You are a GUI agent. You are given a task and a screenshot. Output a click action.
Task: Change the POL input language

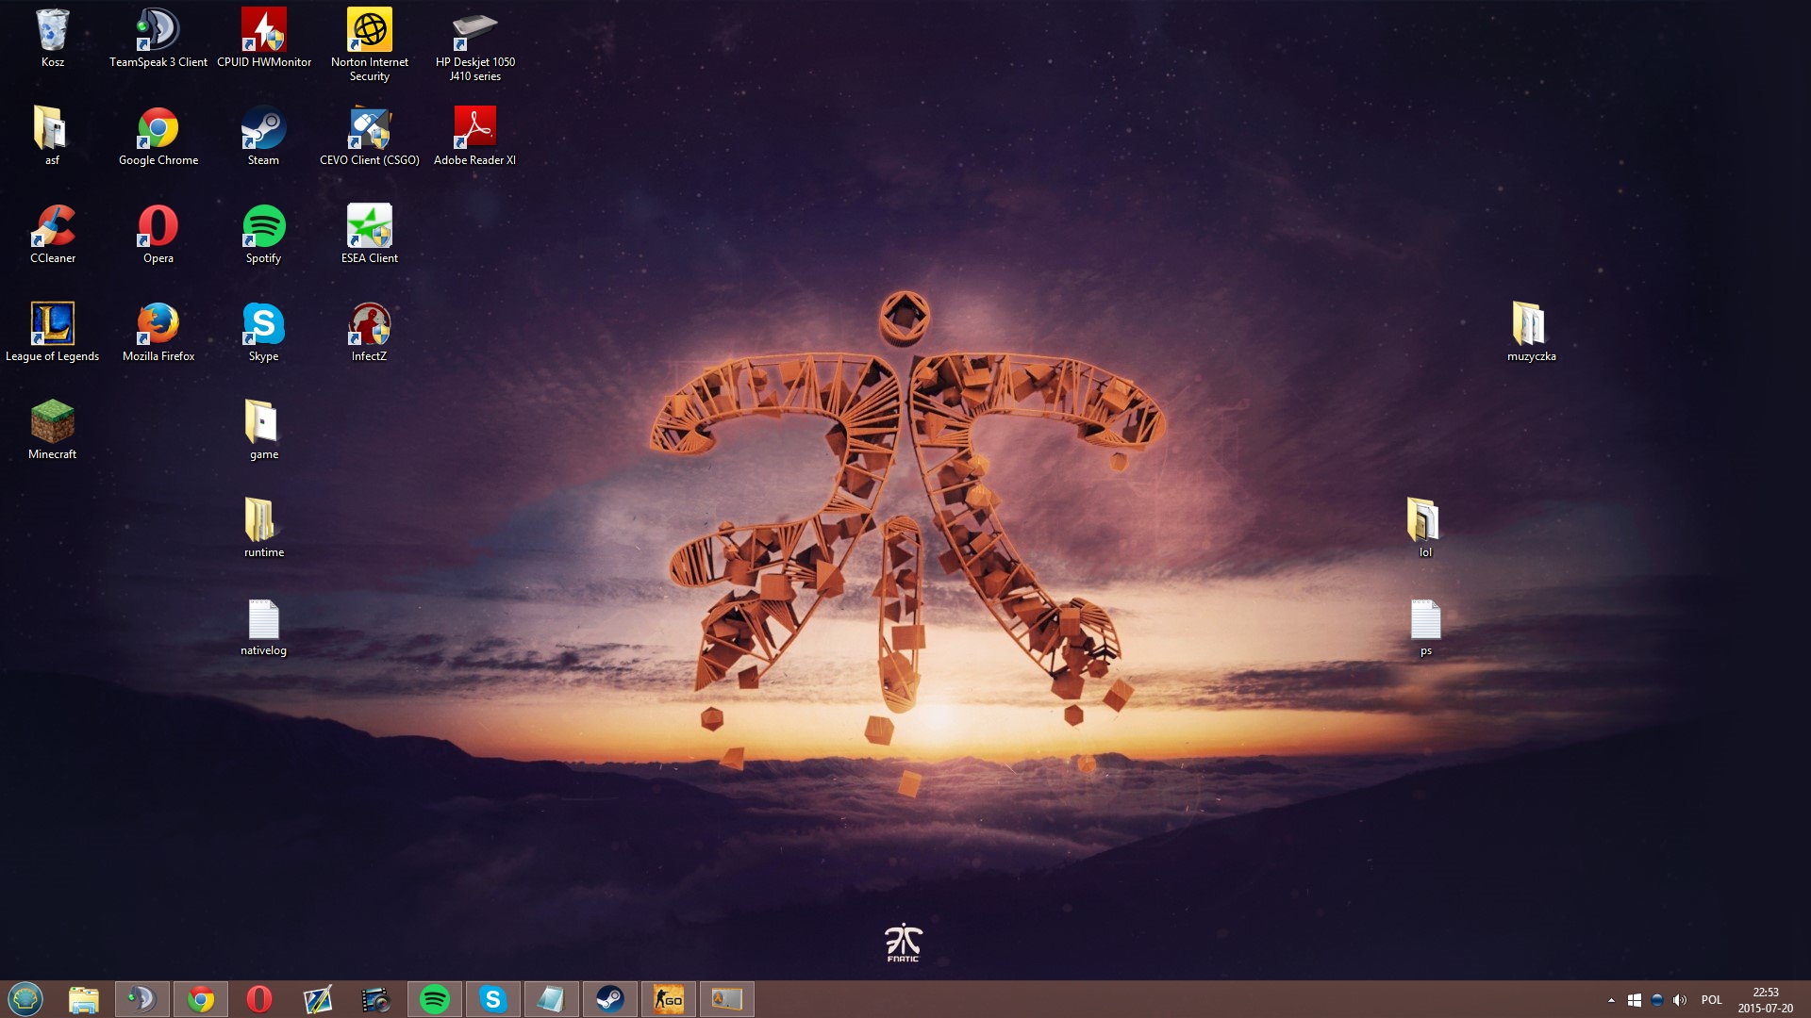[1712, 1000]
